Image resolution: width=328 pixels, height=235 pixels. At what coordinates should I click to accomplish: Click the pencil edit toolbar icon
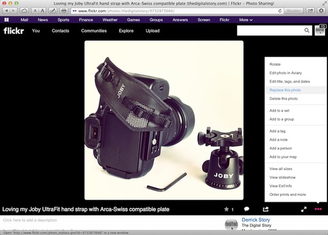coord(53,10)
